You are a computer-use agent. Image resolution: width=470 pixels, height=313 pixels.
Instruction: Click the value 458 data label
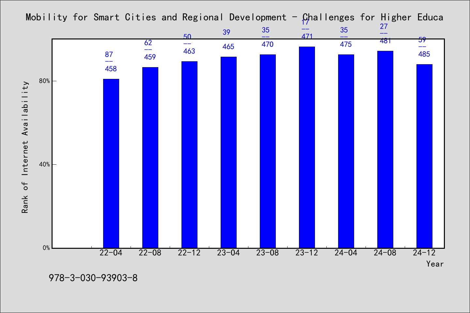click(111, 69)
